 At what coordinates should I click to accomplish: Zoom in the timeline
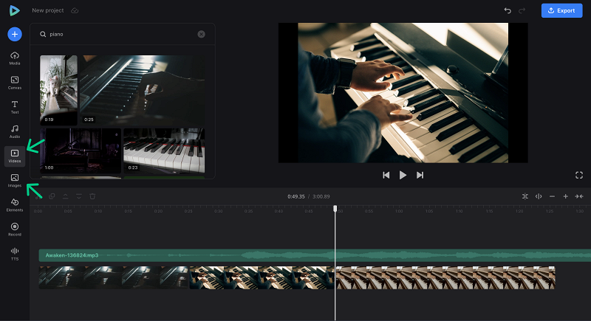[565, 196]
